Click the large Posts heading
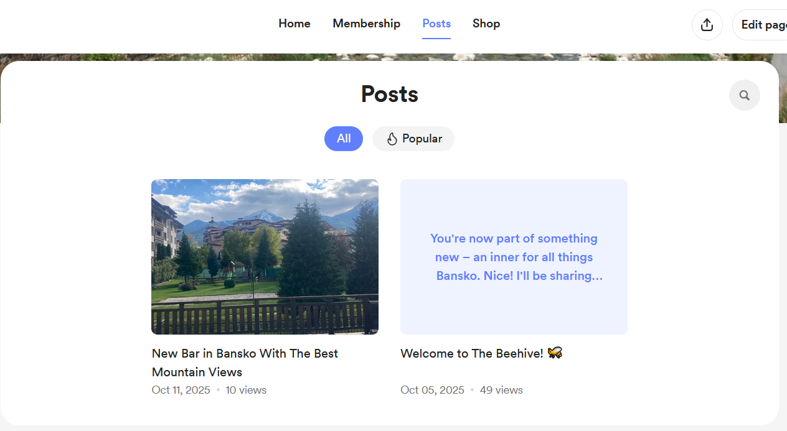The height and width of the screenshot is (431, 787). (390, 95)
